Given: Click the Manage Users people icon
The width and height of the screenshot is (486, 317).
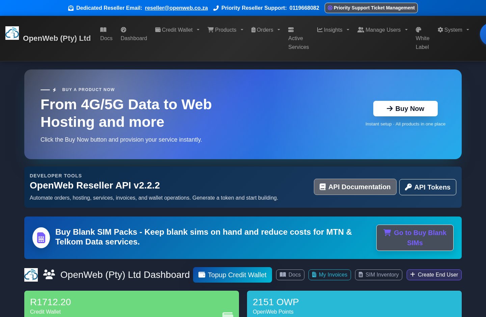Looking at the screenshot, I should (361, 30).
